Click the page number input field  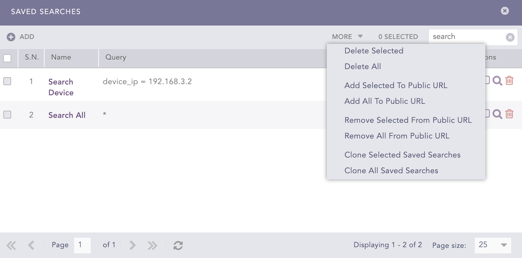point(82,245)
